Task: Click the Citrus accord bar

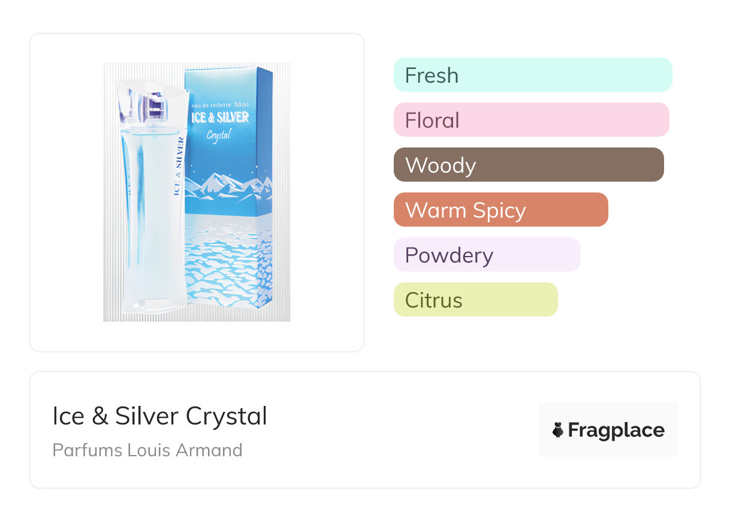Action: 475,300
